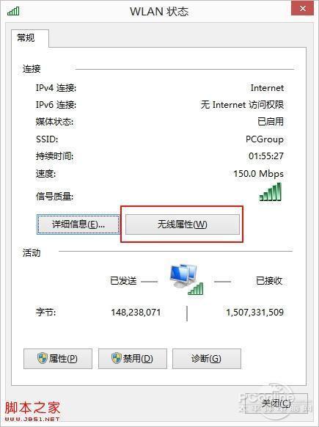Click the green signal quality bars icon
Viewport: 319px width, 427px height.
(x=271, y=191)
